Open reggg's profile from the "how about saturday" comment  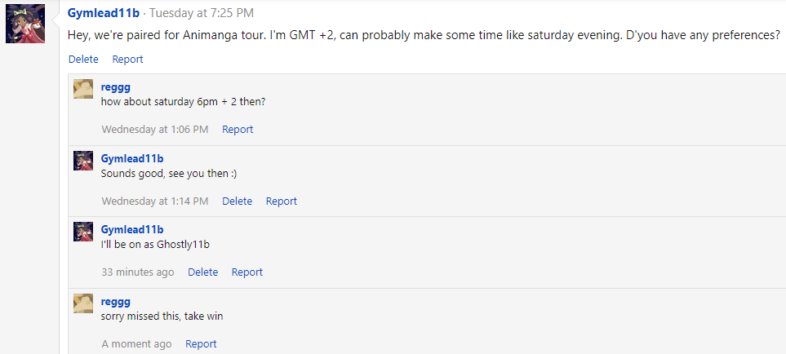(x=116, y=86)
